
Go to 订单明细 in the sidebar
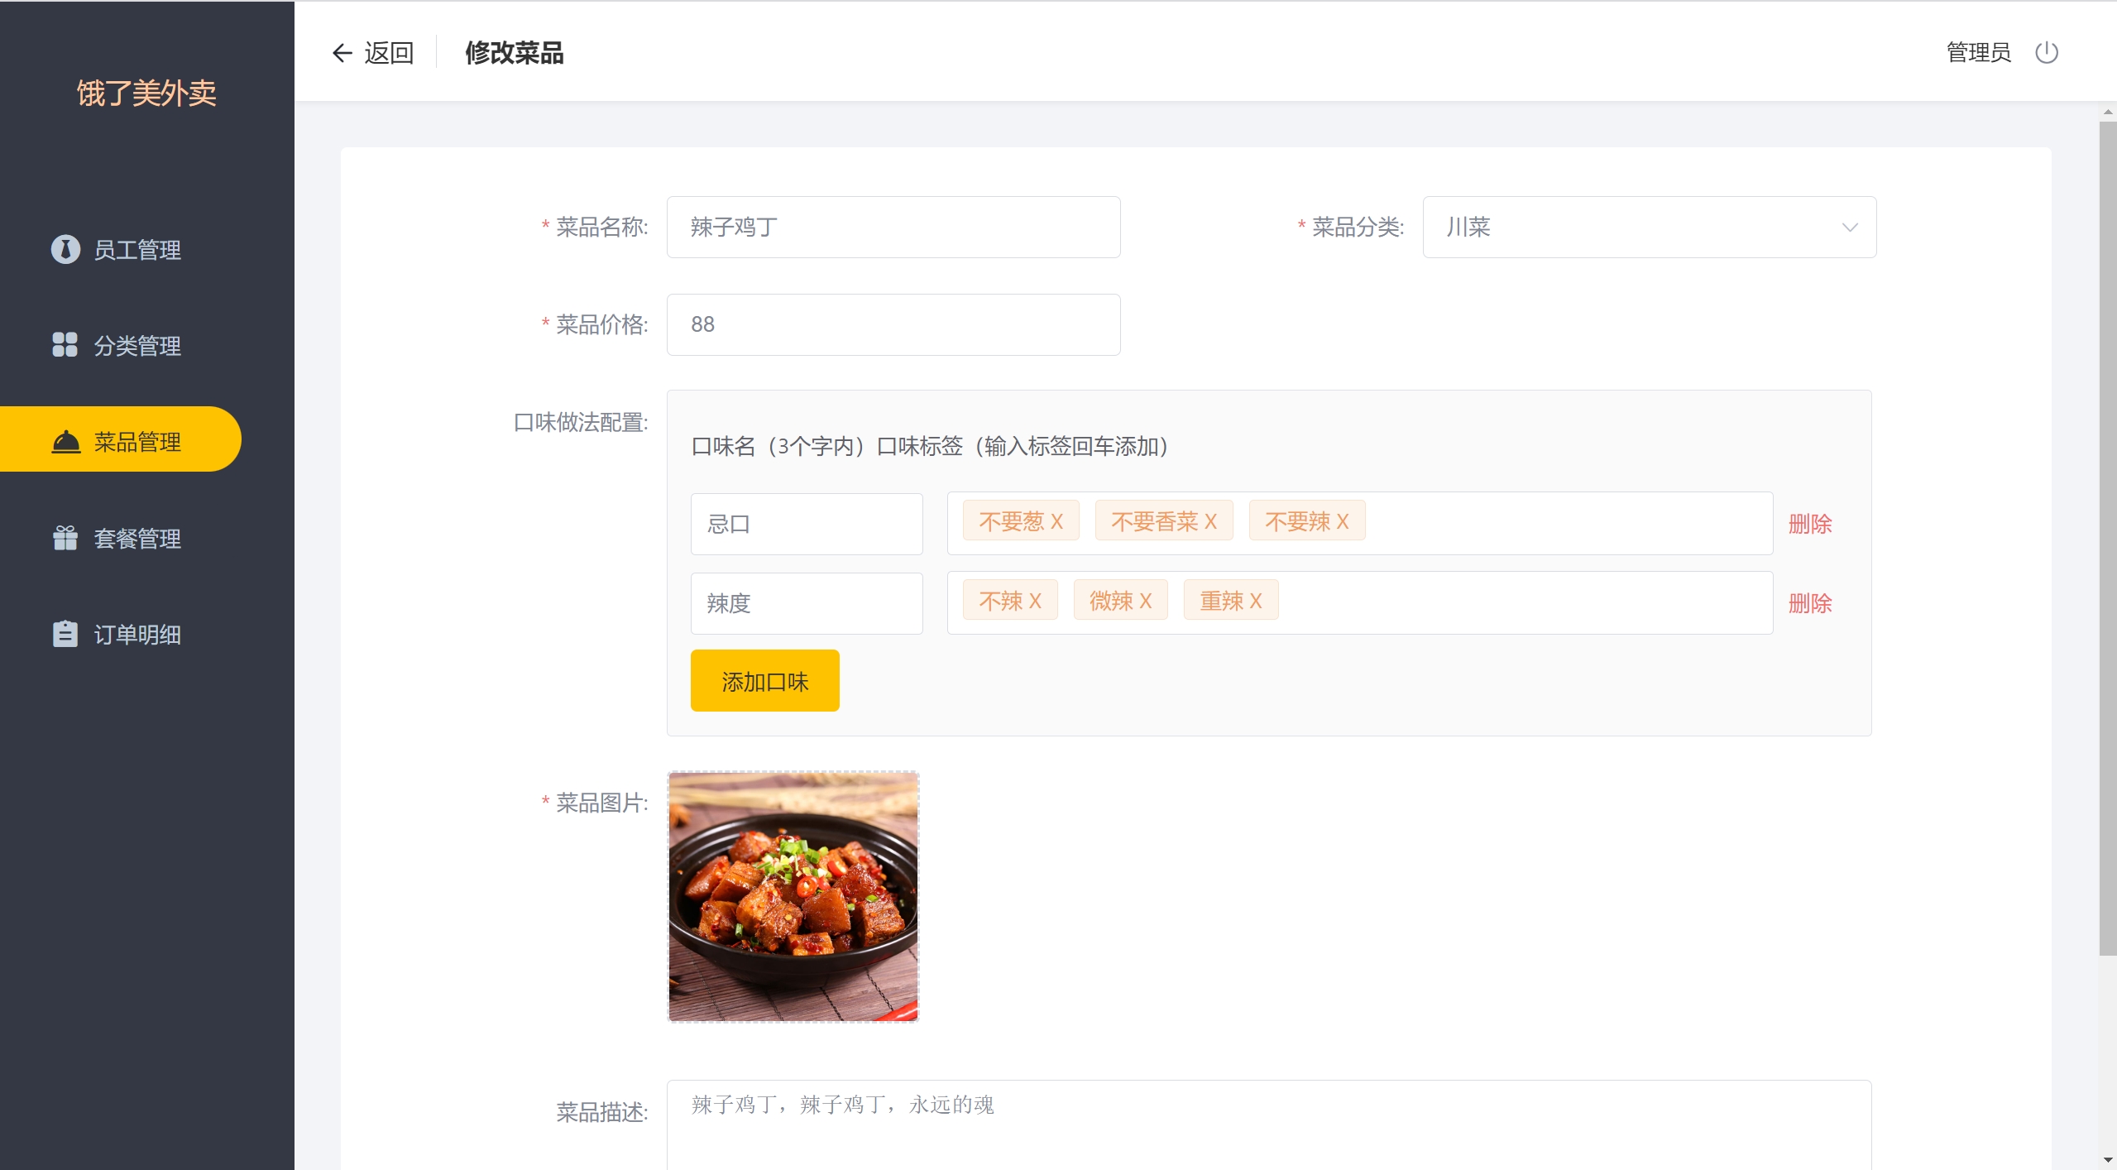coord(137,635)
